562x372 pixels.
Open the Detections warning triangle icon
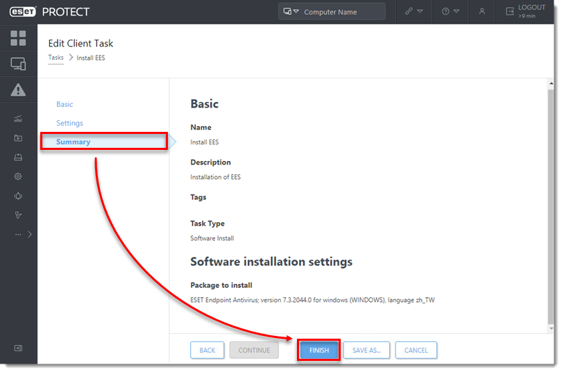click(18, 90)
